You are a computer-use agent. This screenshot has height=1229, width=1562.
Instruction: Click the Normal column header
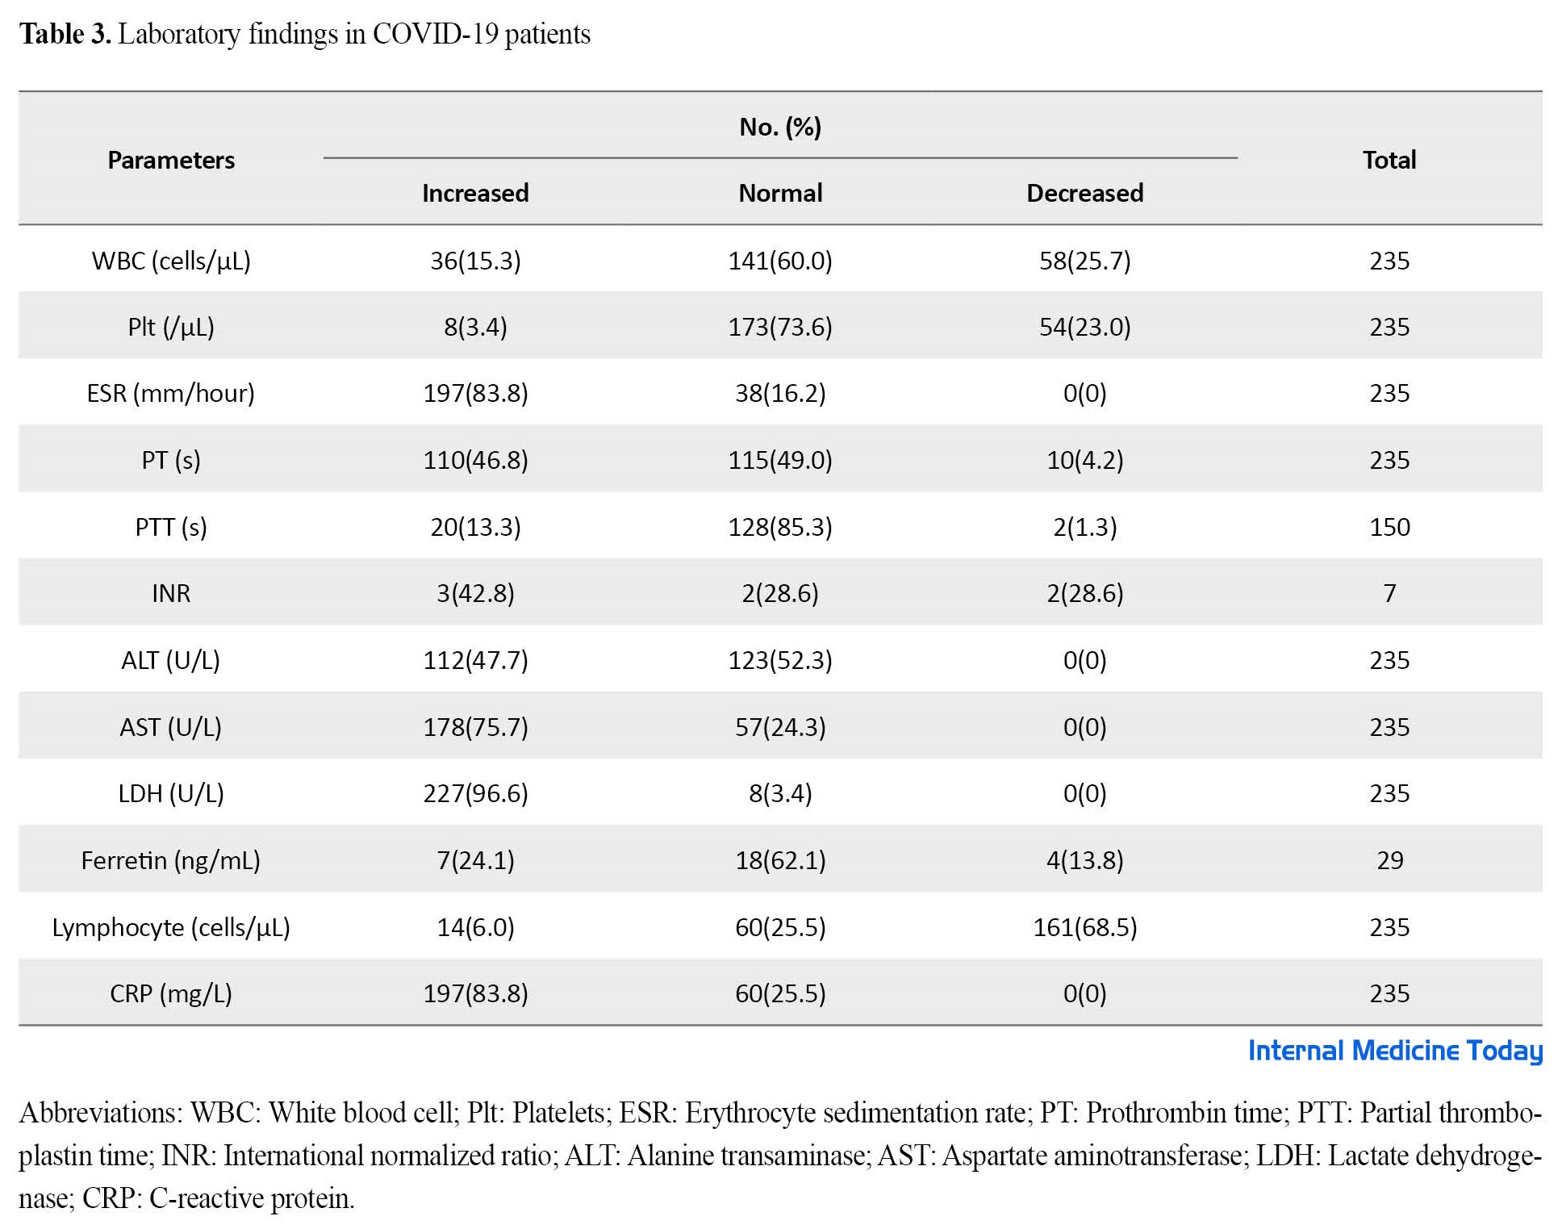click(x=780, y=193)
